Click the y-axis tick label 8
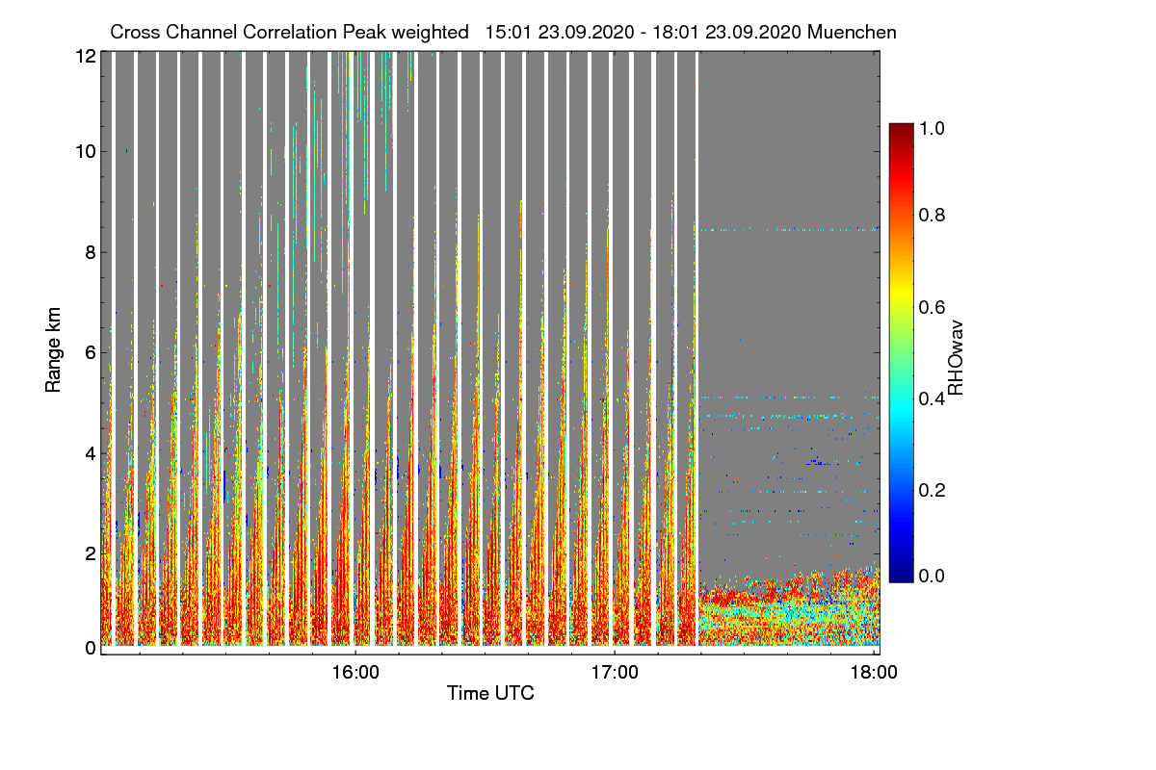 tap(91, 253)
